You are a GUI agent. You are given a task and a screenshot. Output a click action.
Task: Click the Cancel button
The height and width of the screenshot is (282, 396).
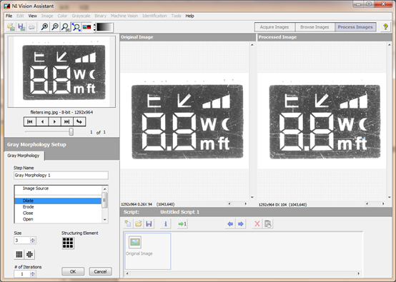(100, 271)
